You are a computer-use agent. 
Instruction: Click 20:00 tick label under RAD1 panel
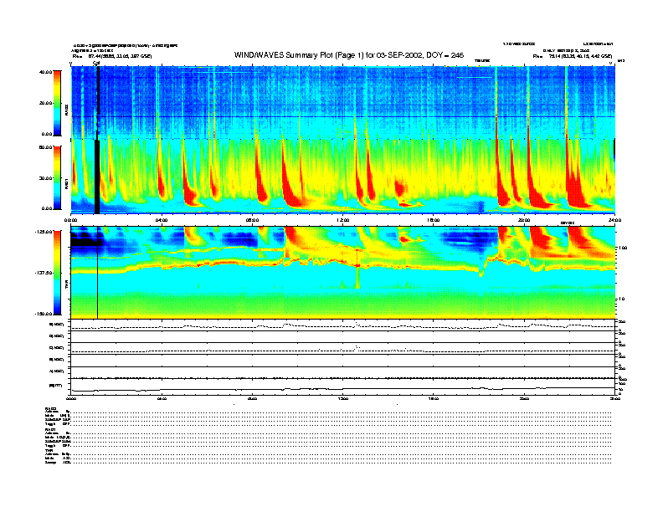click(524, 220)
